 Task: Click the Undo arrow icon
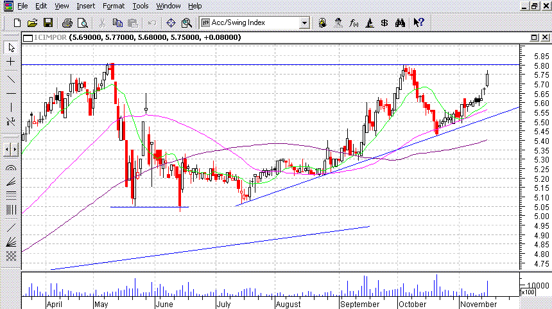[x=152, y=23]
